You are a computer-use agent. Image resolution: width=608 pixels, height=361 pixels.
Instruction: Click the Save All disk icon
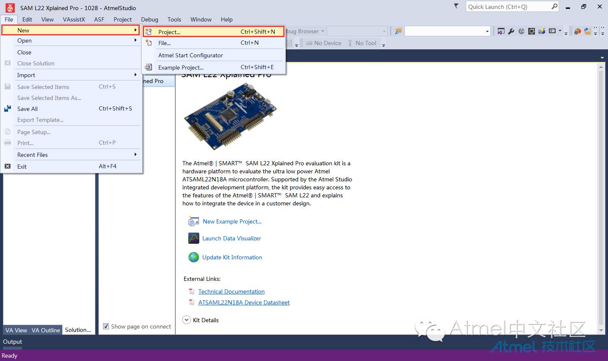coord(8,108)
